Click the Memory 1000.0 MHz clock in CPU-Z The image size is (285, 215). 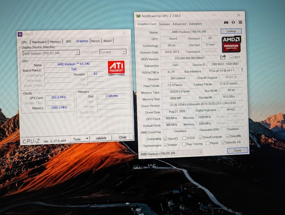(59, 107)
